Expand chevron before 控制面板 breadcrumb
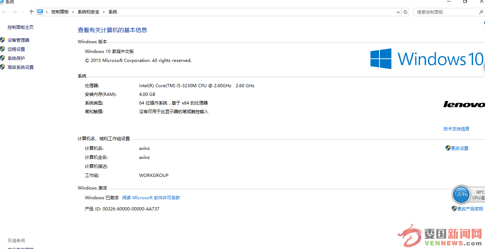Viewport: 485px width, 249px height. coord(47,12)
